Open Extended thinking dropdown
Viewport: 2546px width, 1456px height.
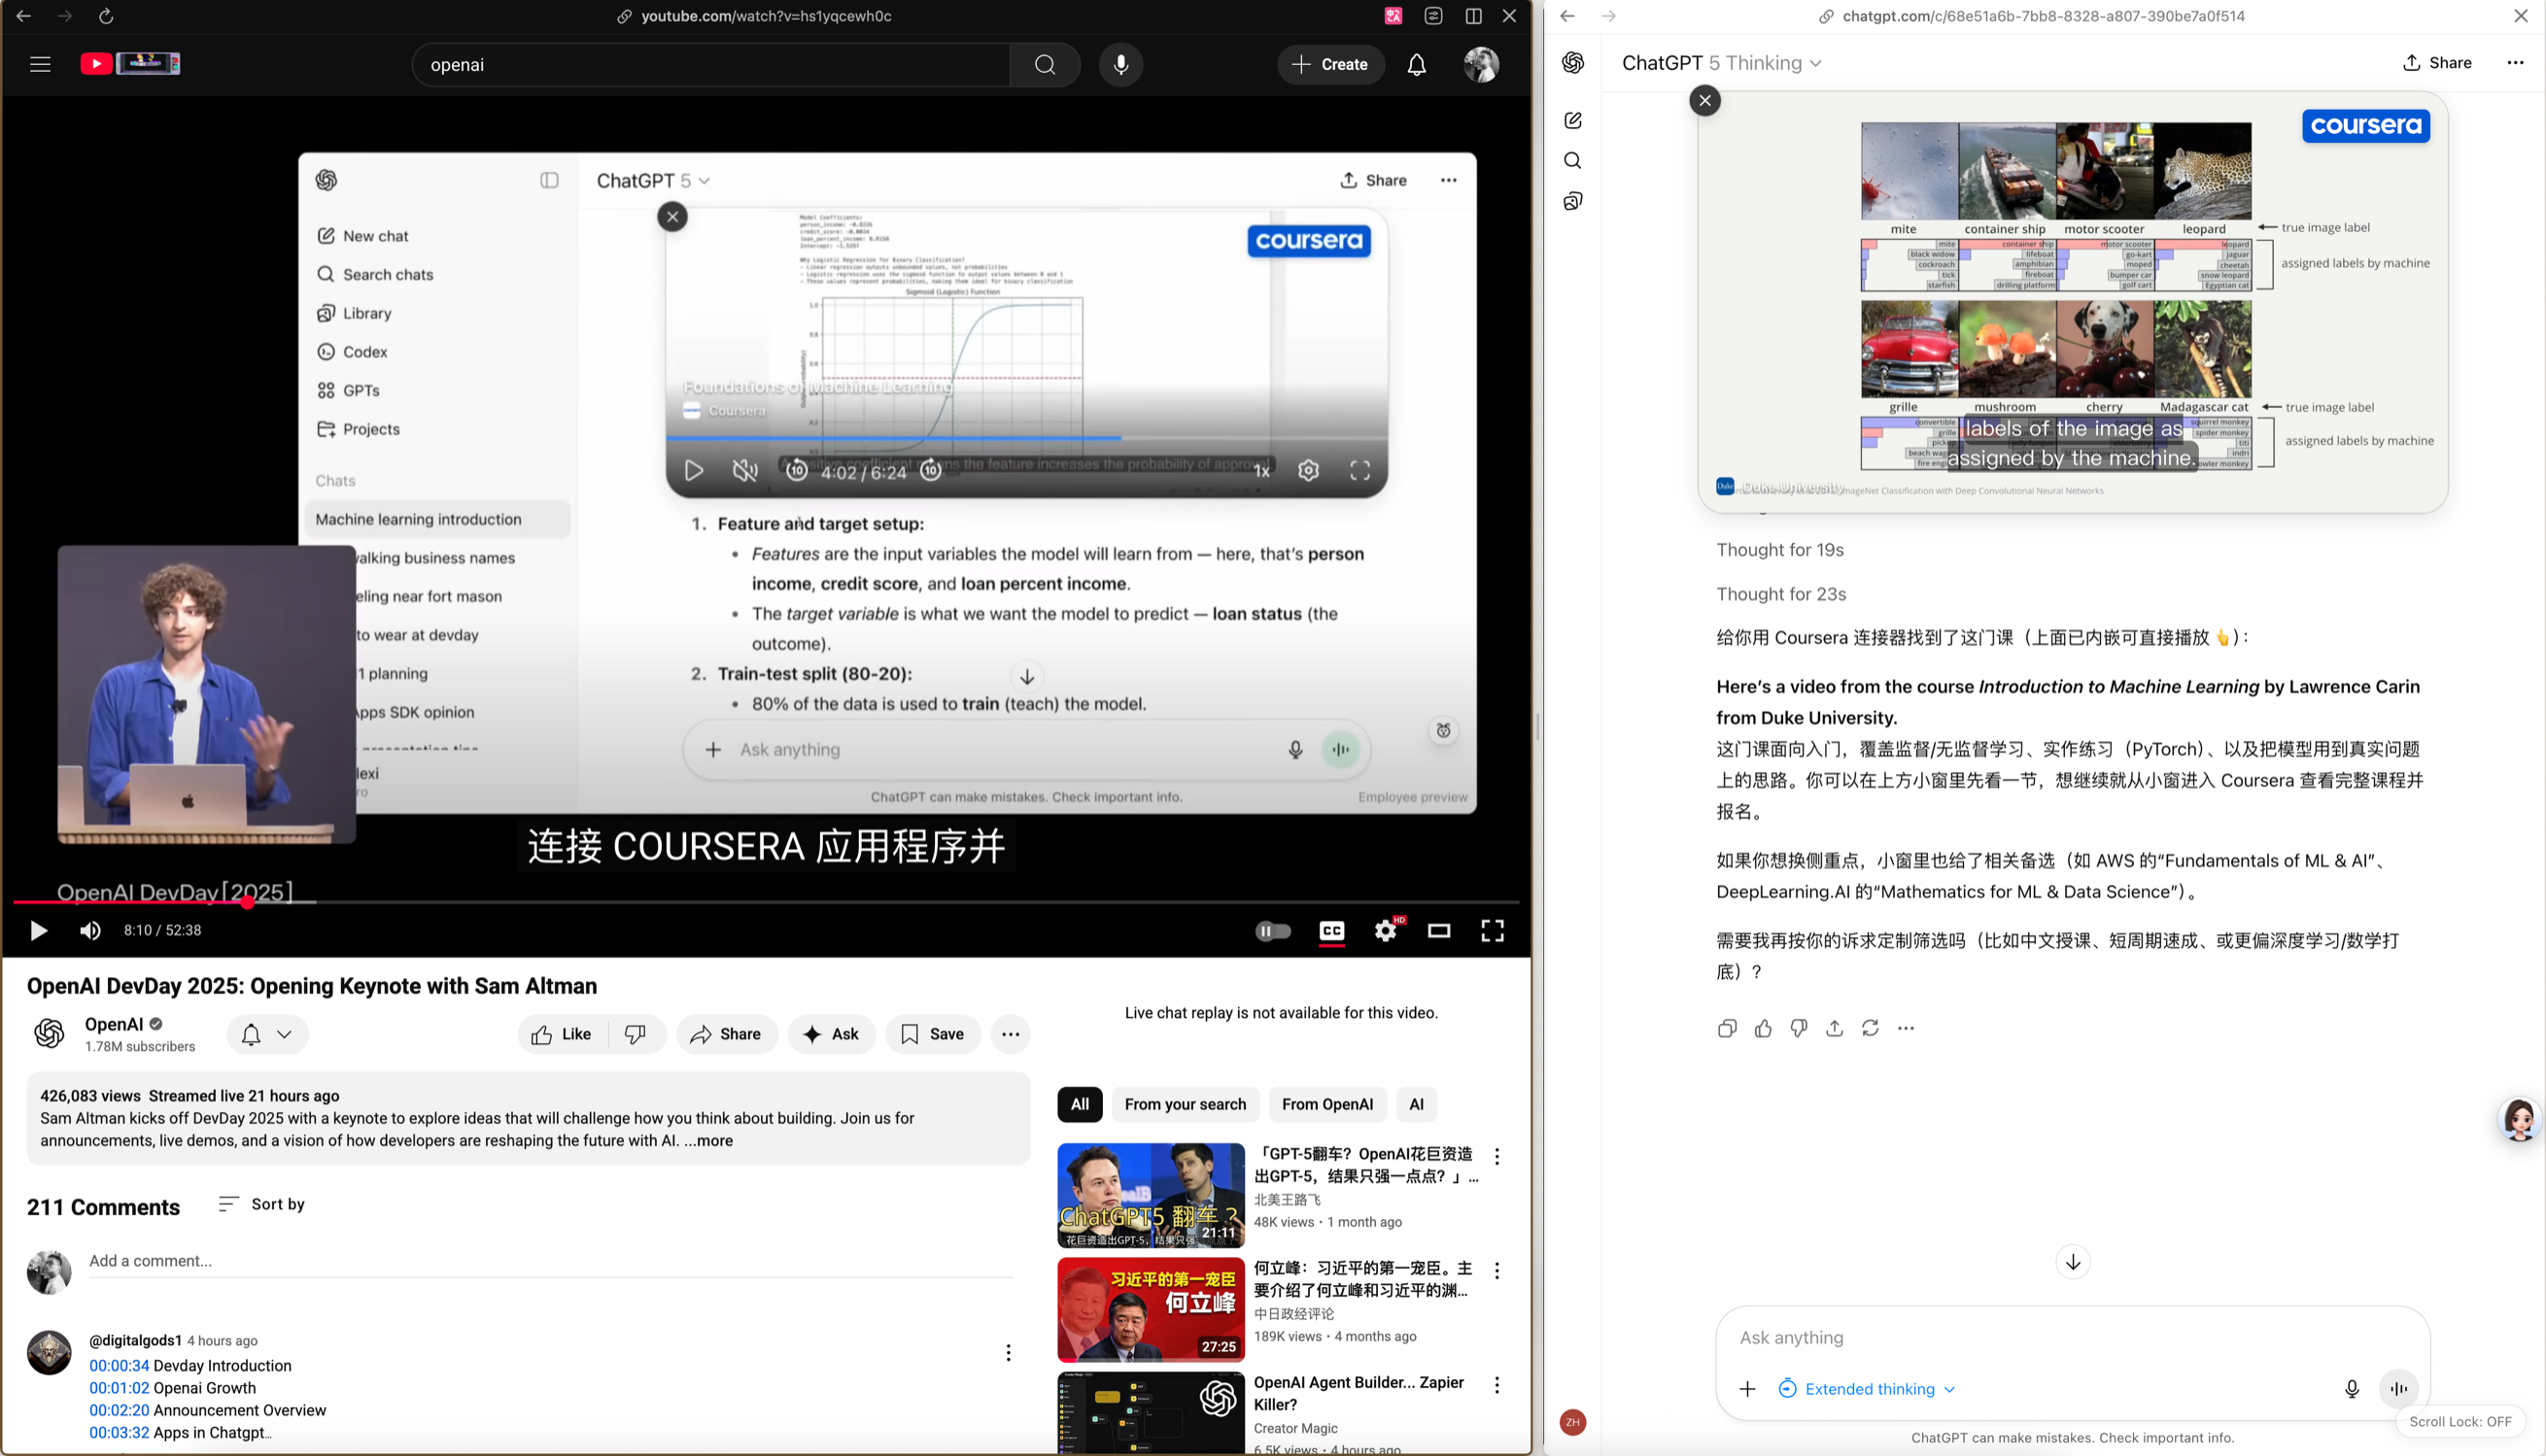point(1869,1388)
